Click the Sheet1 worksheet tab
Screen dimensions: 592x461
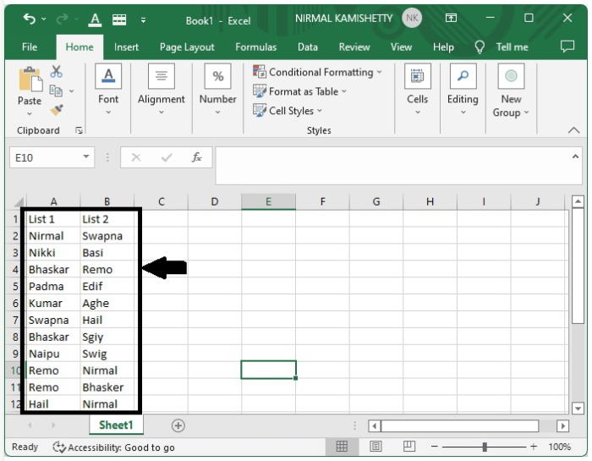point(117,425)
